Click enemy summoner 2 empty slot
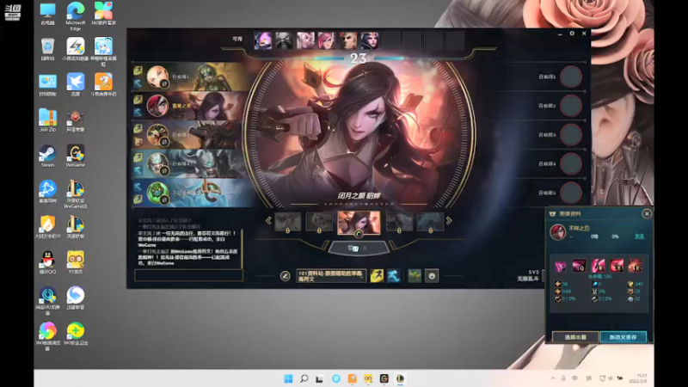 (x=571, y=106)
